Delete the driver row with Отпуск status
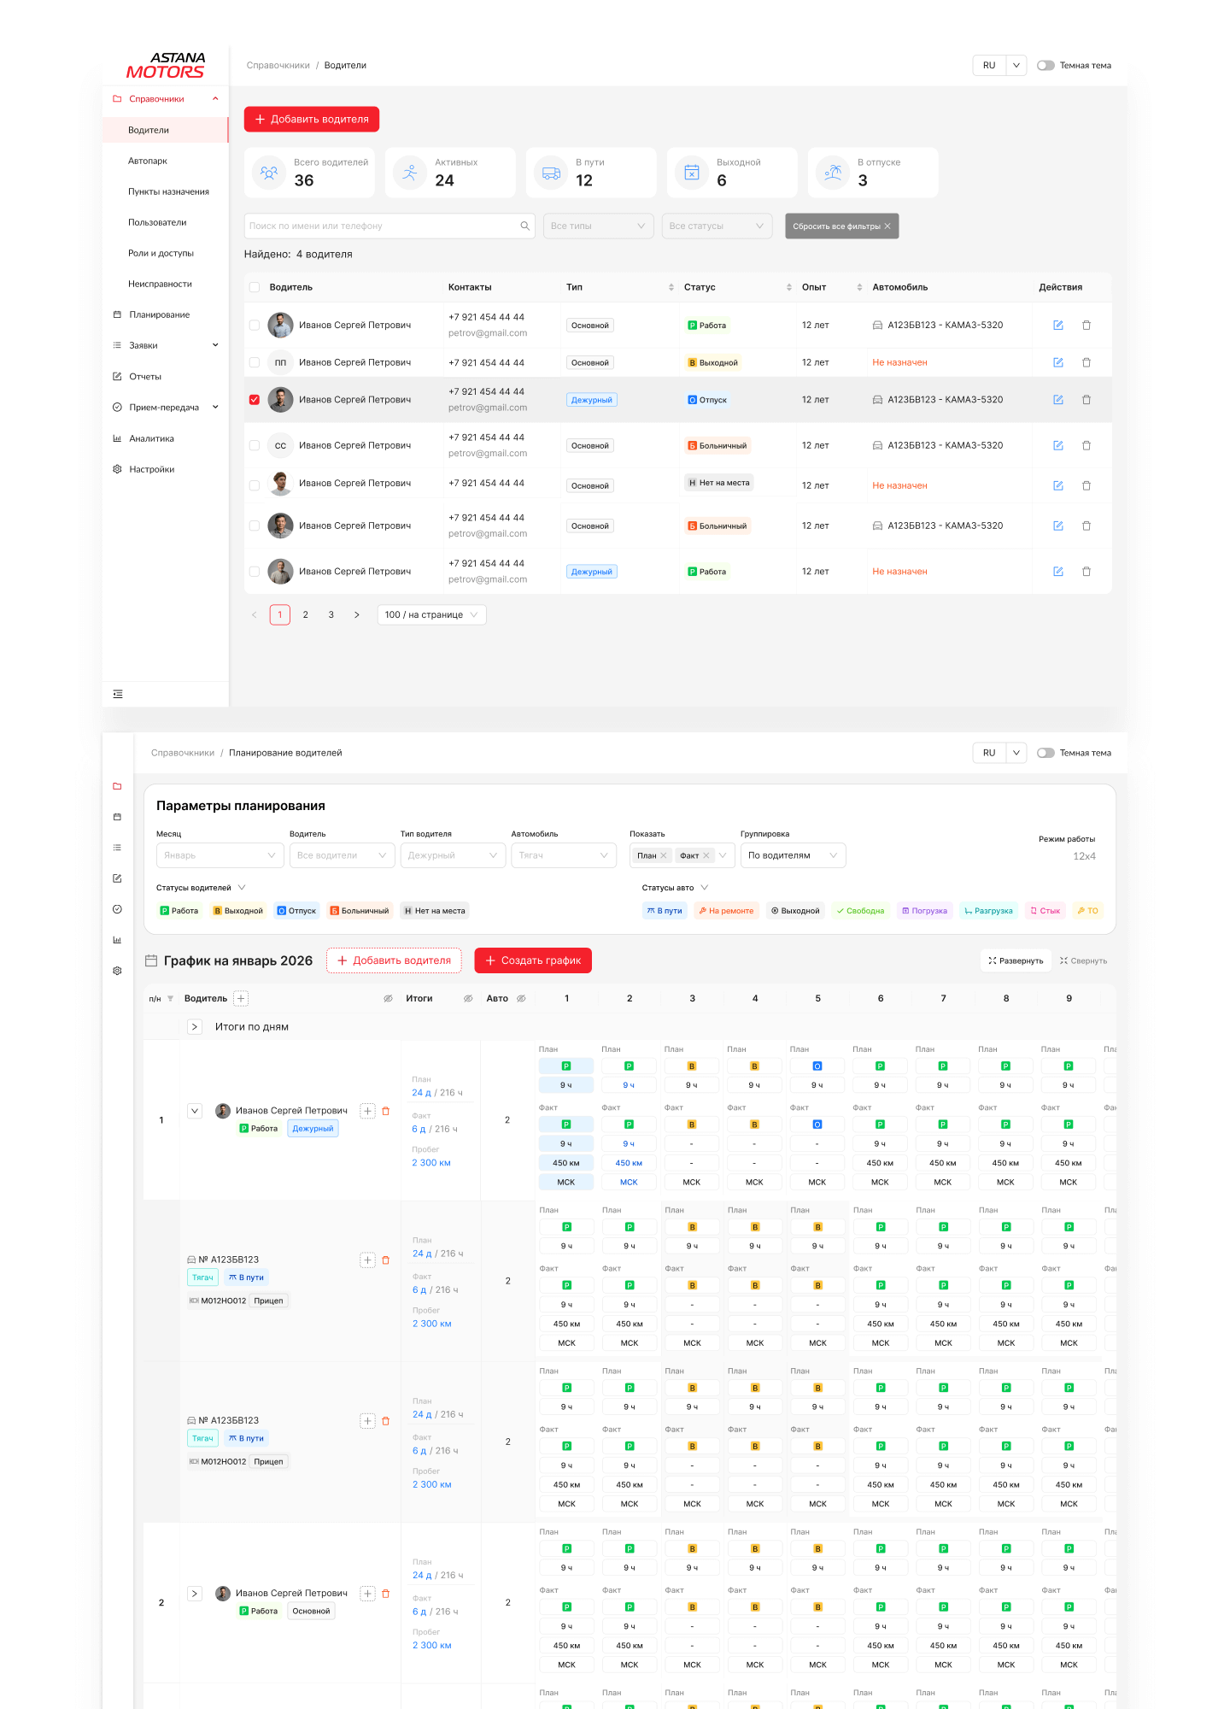 pos(1086,400)
